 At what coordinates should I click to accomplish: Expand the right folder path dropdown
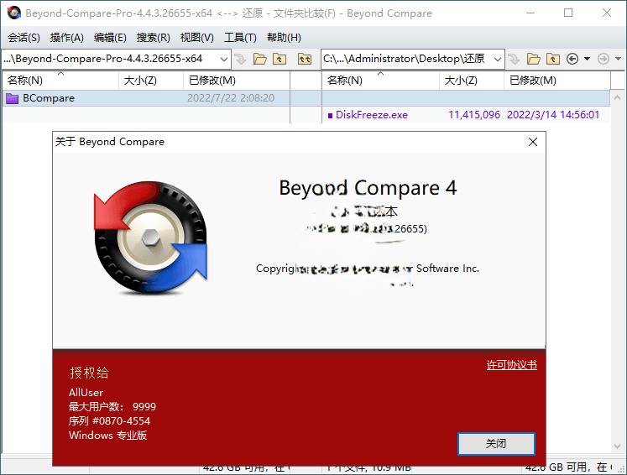coord(498,60)
